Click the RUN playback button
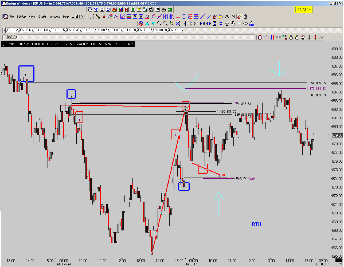 pos(279,37)
